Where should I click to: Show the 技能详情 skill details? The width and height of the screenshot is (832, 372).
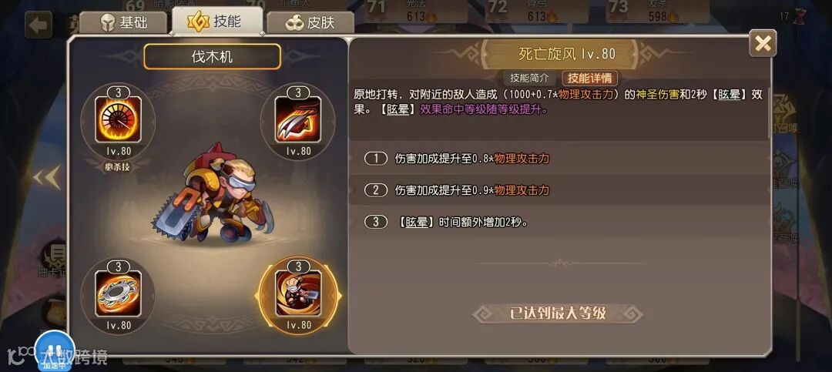click(x=589, y=78)
